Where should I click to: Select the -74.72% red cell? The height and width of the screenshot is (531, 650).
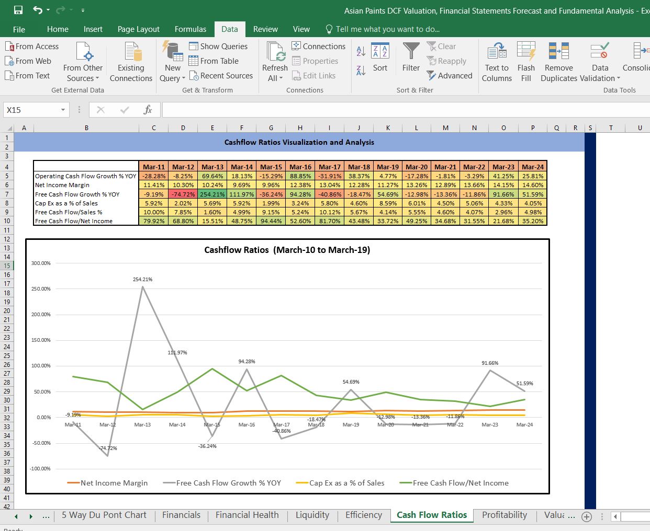point(183,194)
